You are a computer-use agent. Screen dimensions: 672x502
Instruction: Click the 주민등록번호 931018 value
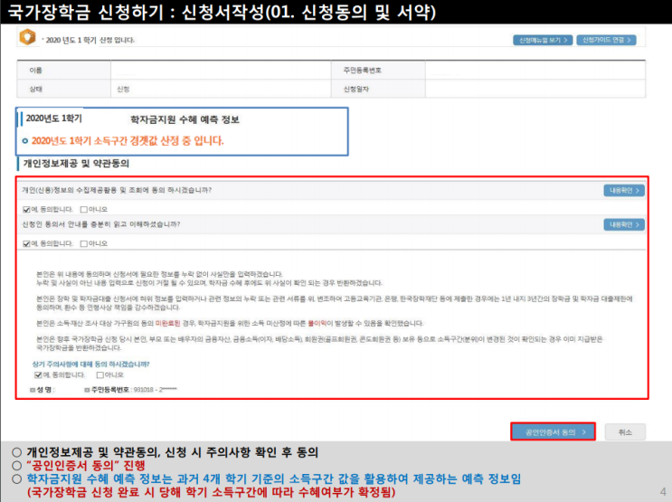156,390
